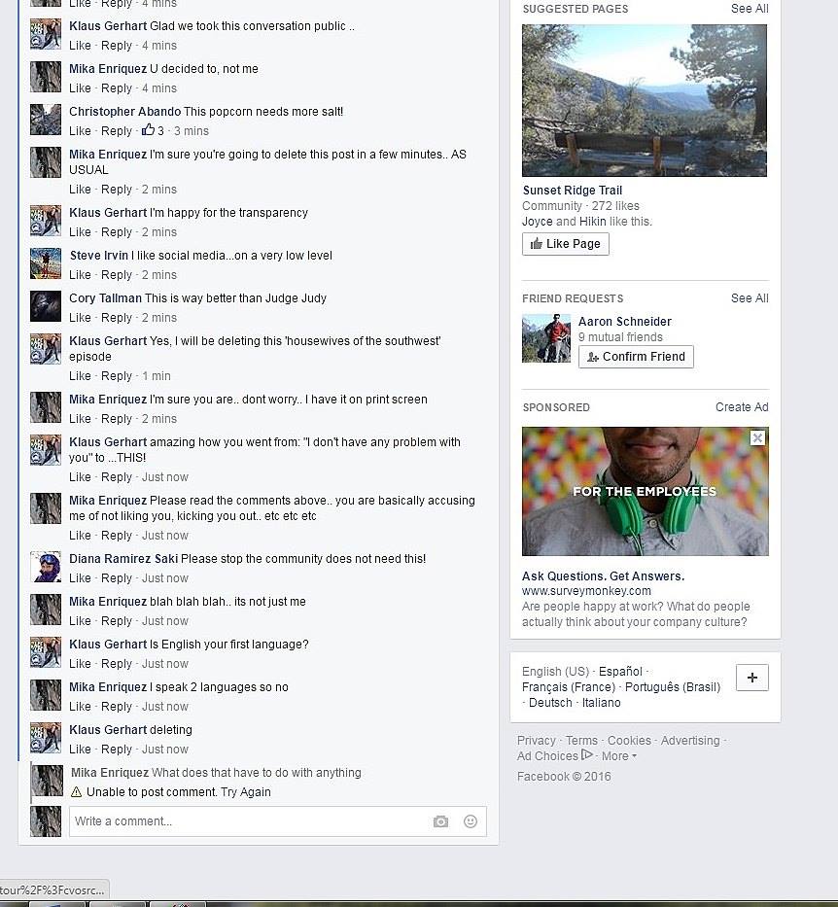Open the emoji smiley picker in comment box
Screen dimensions: 838x907
(x=471, y=821)
